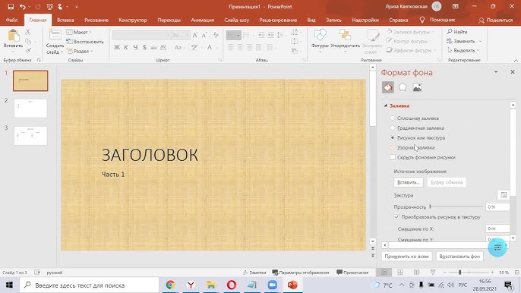Viewport: 521px width, 293px height.
Task: Open the Файл tab
Action: pos(11,20)
